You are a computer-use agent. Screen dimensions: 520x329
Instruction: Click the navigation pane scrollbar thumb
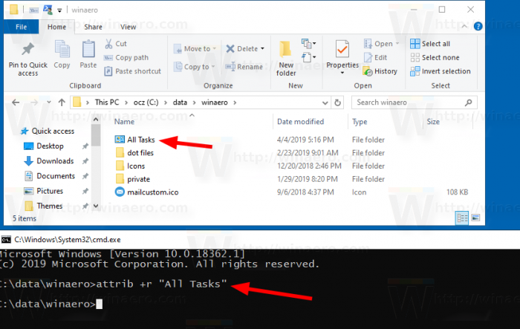click(x=96, y=135)
